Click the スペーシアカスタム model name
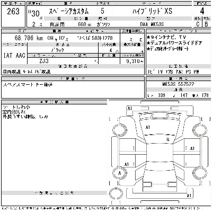This screenshot has height=212, width=212. (68, 11)
